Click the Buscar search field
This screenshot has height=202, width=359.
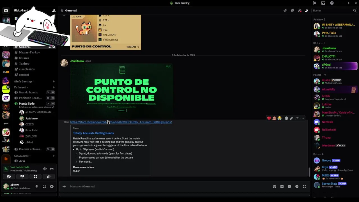point(334,10)
